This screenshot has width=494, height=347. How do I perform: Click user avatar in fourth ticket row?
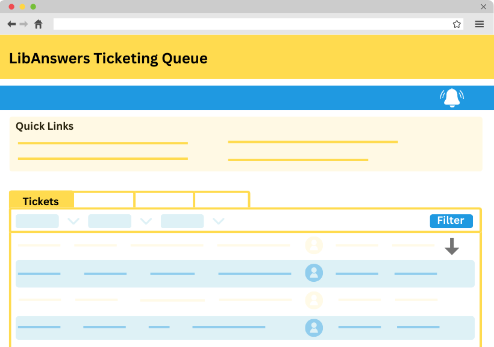314,328
